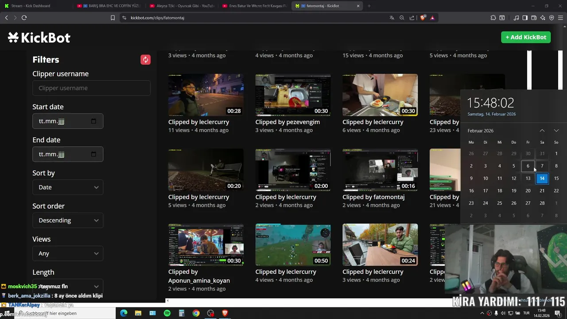Open the Start date calendar picker icon

[93, 121]
